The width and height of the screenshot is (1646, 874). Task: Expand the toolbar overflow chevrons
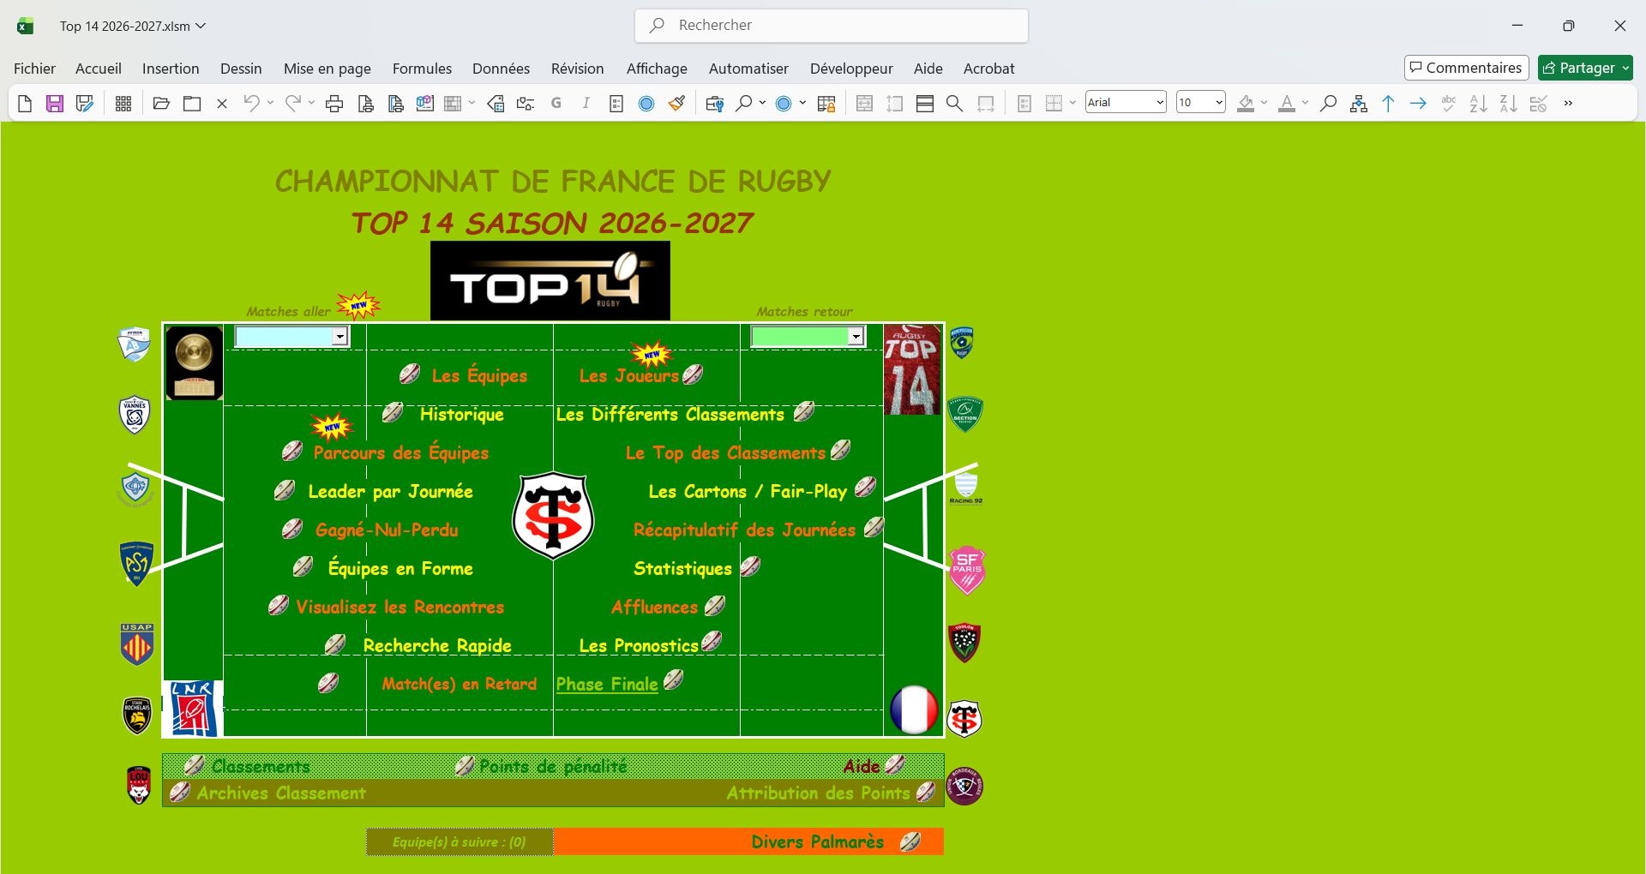(1569, 104)
